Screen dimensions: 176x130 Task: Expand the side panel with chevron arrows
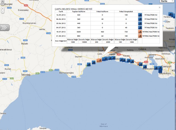click(x=4, y=27)
